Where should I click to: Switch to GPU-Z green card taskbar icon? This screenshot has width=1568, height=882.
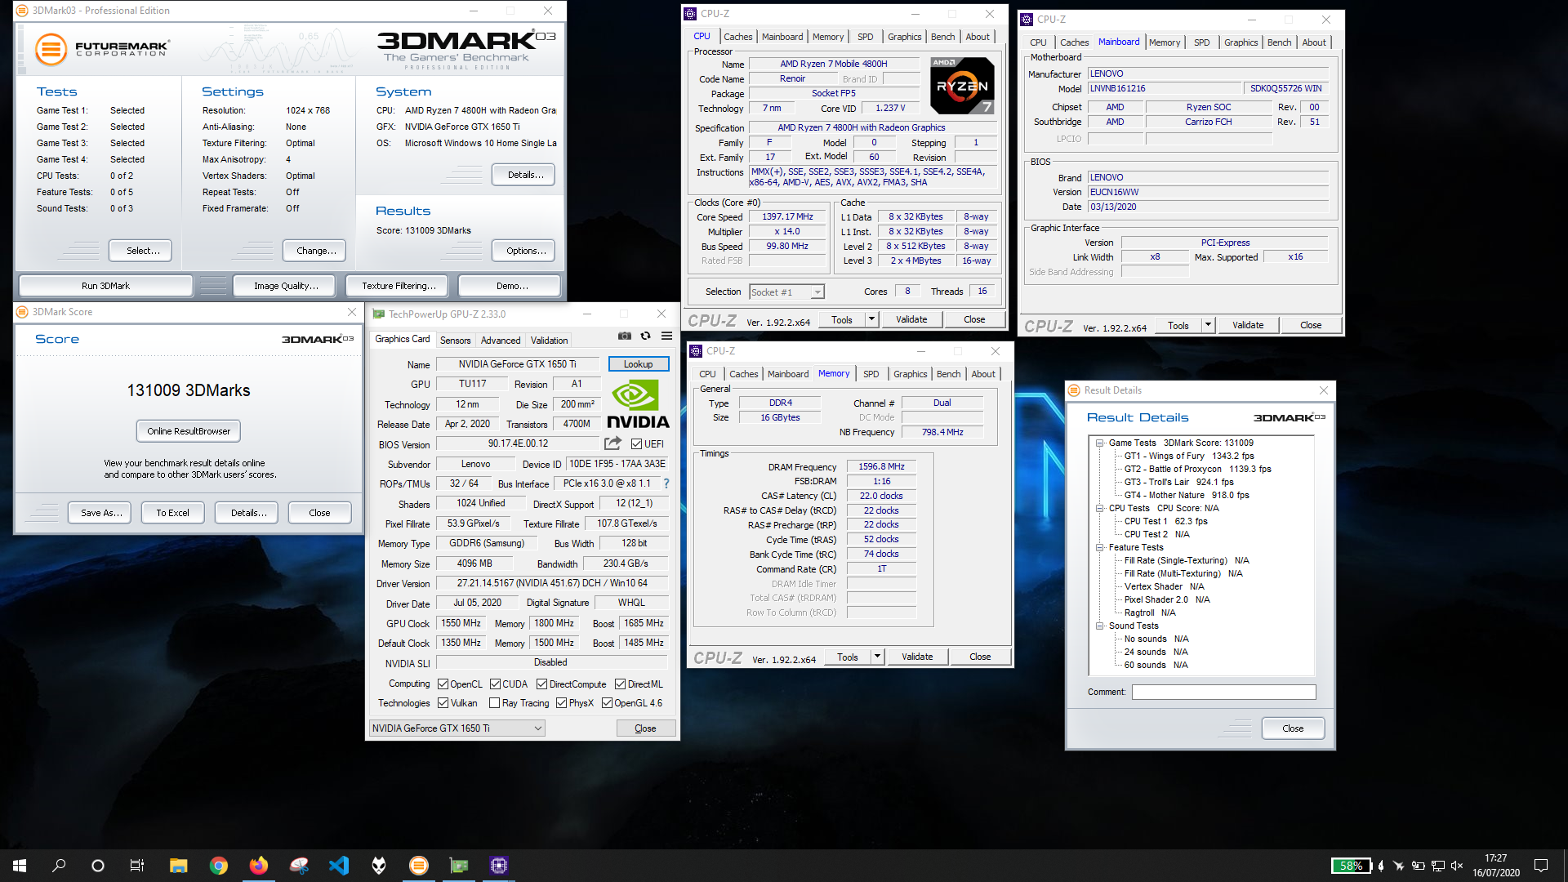tap(459, 866)
